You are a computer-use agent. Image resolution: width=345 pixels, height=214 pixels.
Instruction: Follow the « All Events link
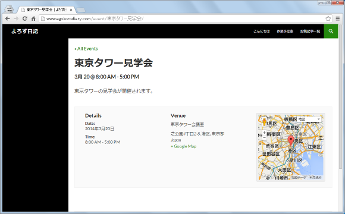[x=86, y=49]
